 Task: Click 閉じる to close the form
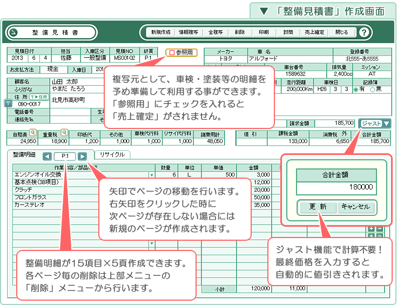(x=342, y=32)
